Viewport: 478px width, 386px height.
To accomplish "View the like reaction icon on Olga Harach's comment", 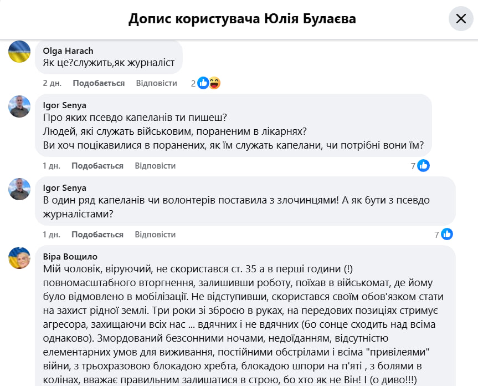I will pyautogui.click(x=203, y=83).
